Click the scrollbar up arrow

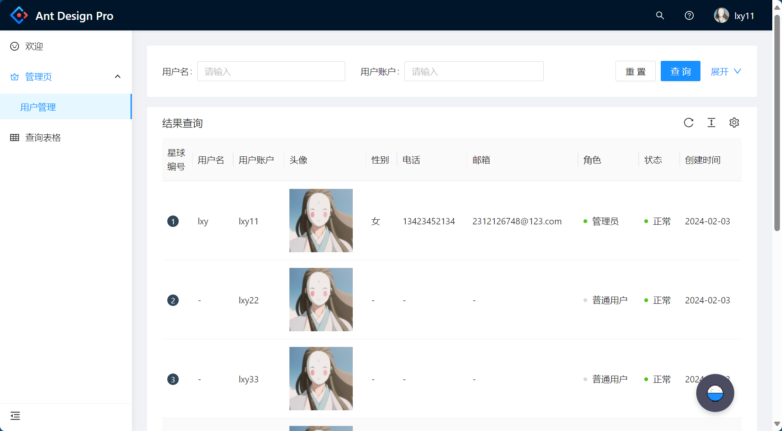click(777, 7)
